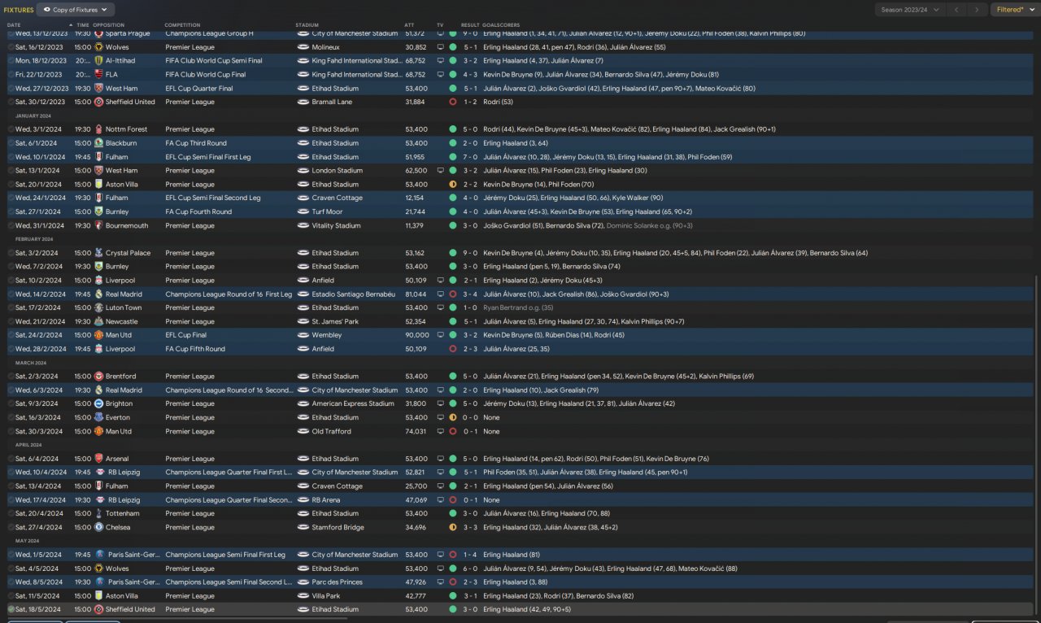Open the Bramall Lane stadium link
Screen dimensions: 1041x623
[332, 102]
